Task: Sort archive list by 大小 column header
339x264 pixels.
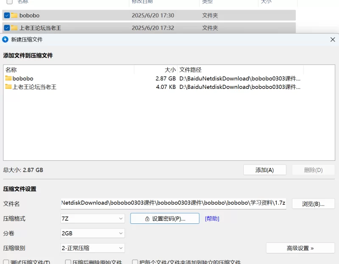Action: tap(170, 70)
